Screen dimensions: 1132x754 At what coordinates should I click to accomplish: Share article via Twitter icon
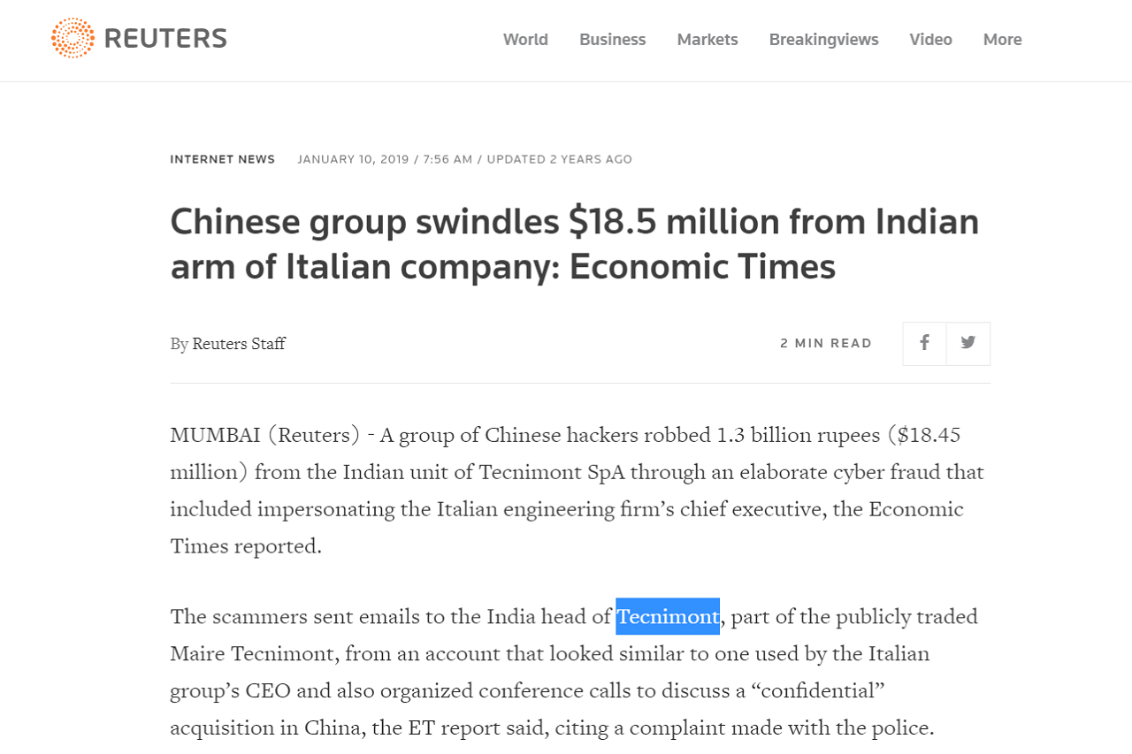pos(968,343)
